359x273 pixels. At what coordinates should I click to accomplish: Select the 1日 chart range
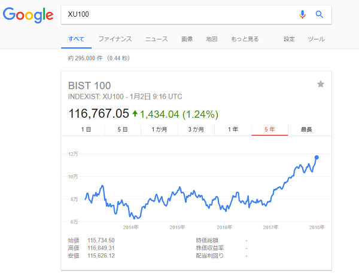86,130
